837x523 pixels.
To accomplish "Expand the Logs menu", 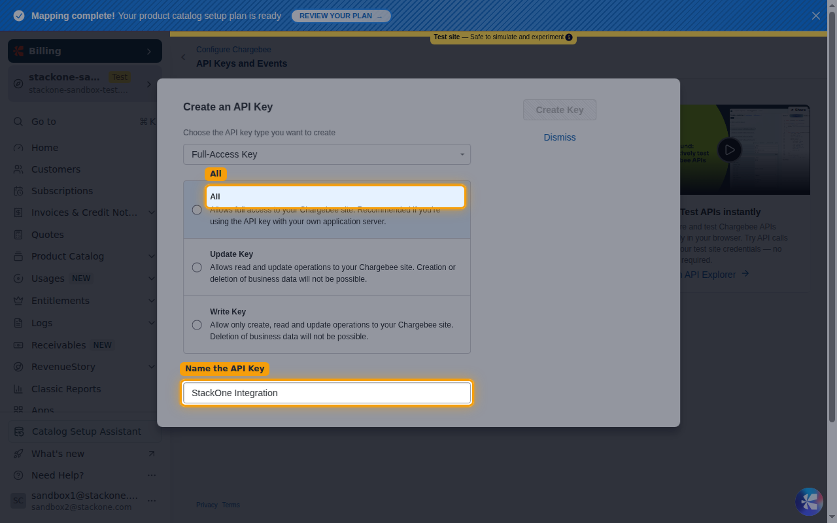I will tap(152, 323).
